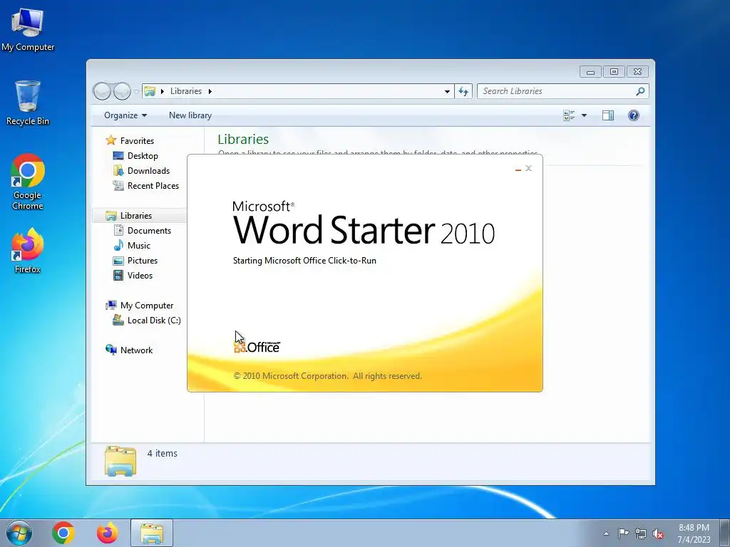Open the Organize menu
The width and height of the screenshot is (730, 547).
tap(125, 115)
